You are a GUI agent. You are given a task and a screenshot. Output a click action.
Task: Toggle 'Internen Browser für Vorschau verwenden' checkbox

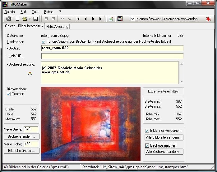(x=132, y=19)
